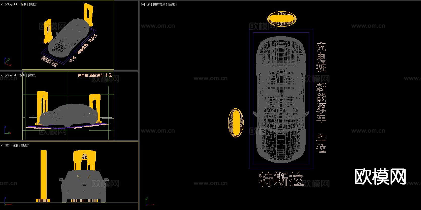Viewport: 421px width, 210px height.
Task: Open the [用户定义] shading preset menu
Action: (x=160, y=5)
